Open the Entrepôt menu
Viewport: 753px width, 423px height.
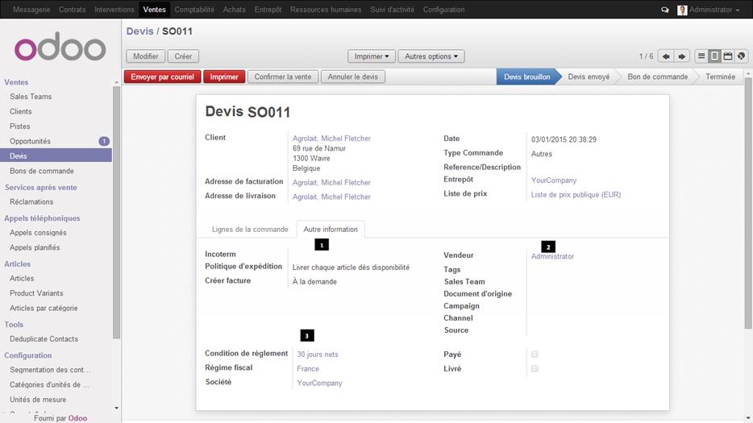(x=268, y=10)
